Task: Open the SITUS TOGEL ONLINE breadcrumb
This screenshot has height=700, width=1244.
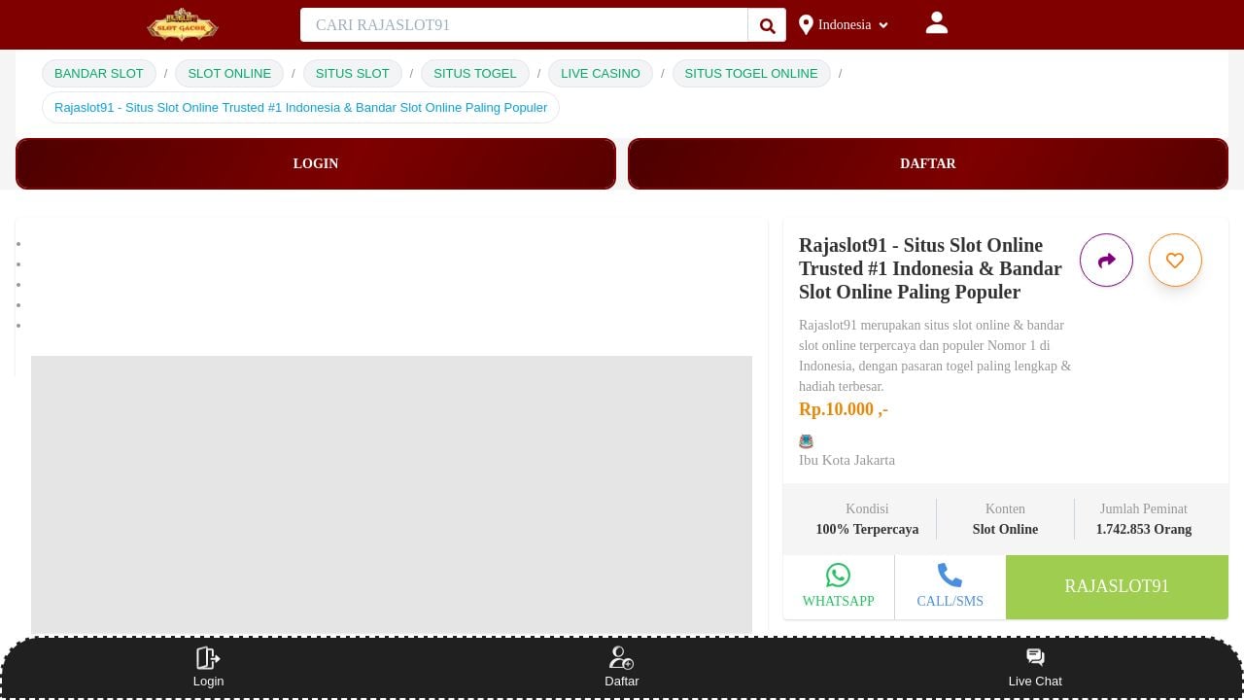Action: click(751, 73)
